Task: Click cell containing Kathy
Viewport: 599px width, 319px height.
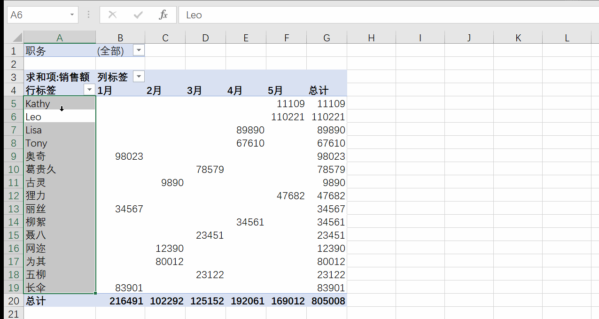Action: (60, 103)
